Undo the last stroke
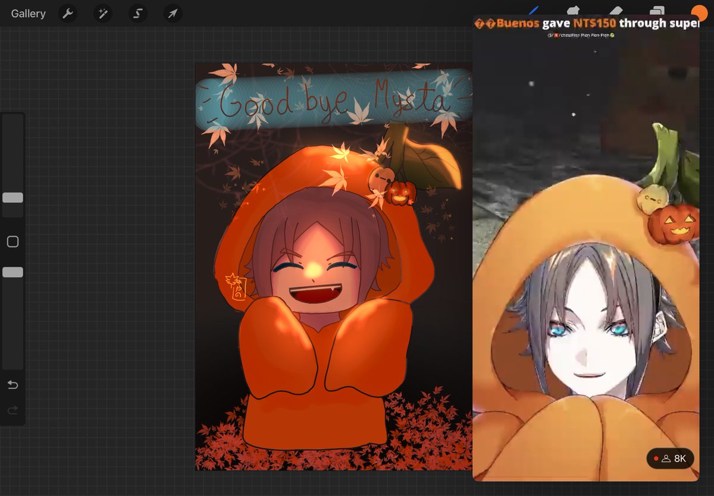The width and height of the screenshot is (714, 496). (12, 385)
